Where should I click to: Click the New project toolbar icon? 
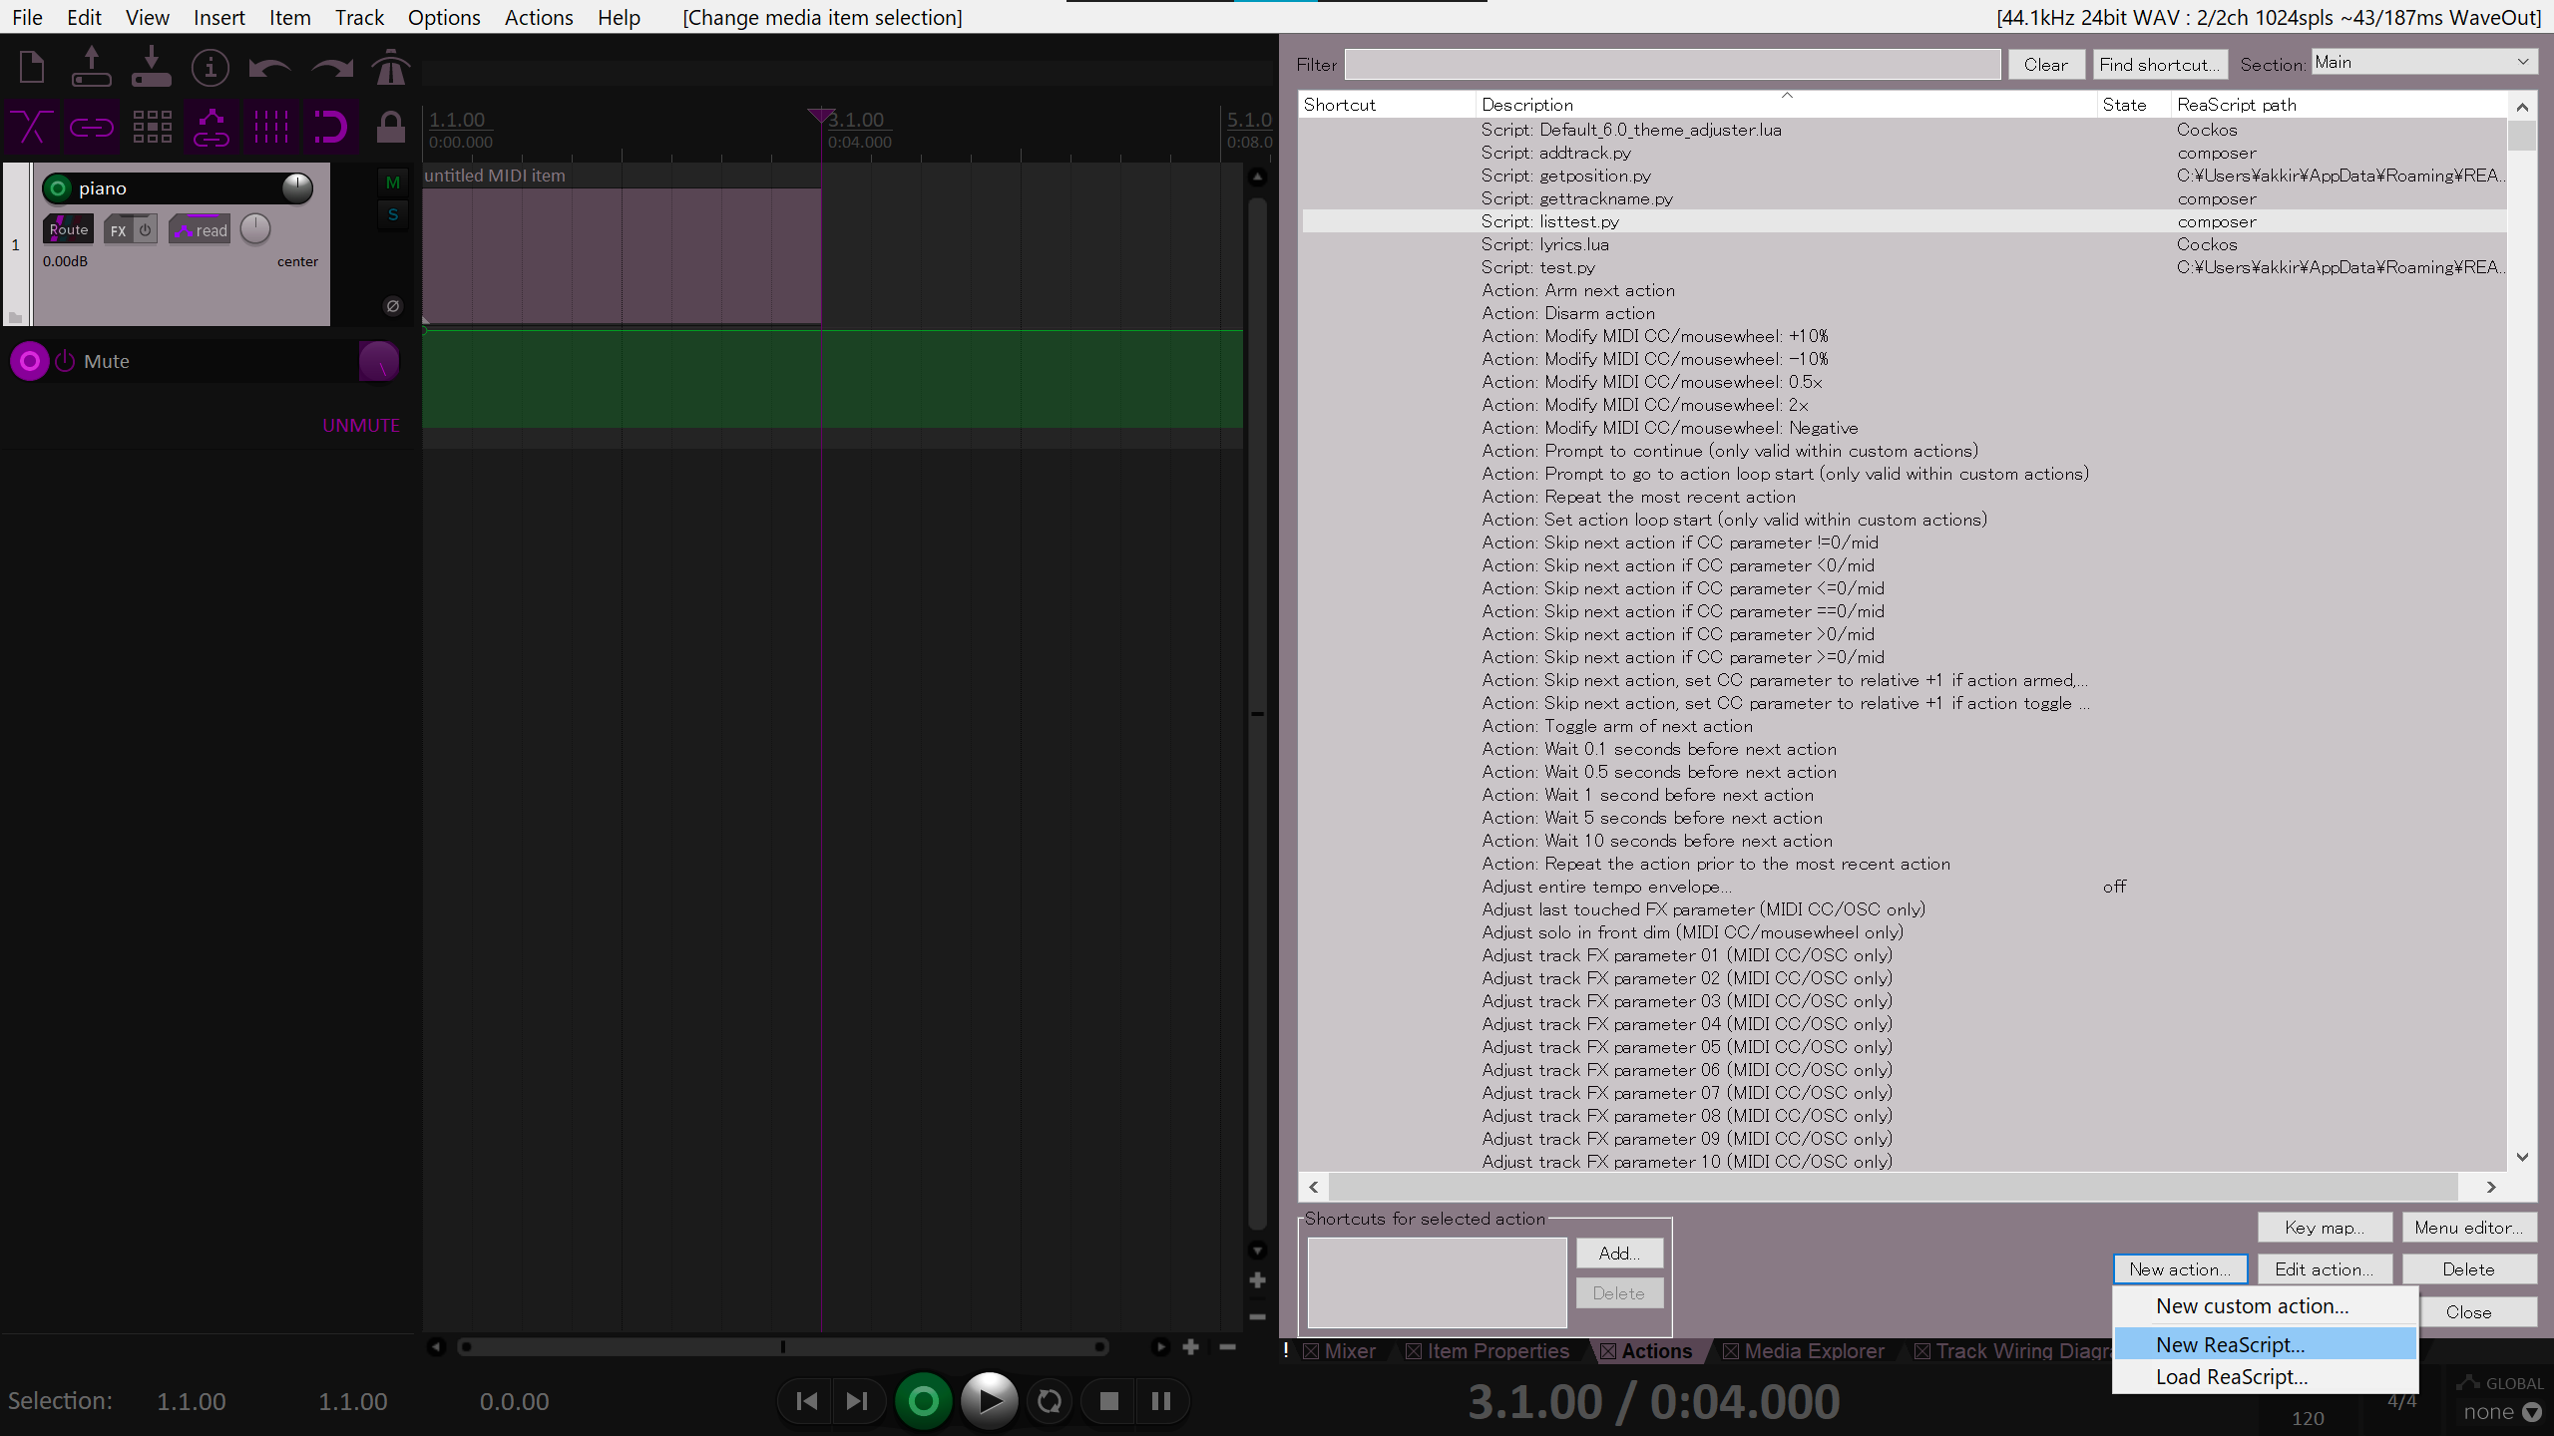click(32, 68)
